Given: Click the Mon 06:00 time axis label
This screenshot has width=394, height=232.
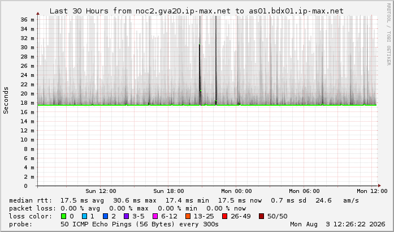Looking at the screenshot, I should click(304, 191).
